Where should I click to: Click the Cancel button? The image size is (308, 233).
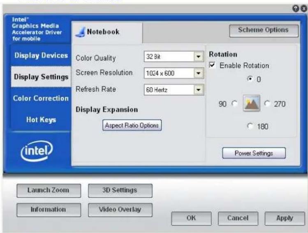click(x=238, y=218)
